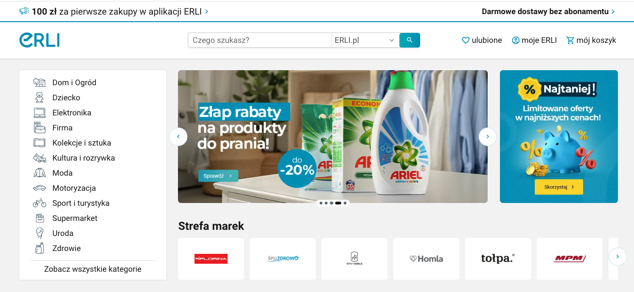Select the Sport i turystyka bicycle icon
This screenshot has height=292, width=634.
tap(40, 203)
